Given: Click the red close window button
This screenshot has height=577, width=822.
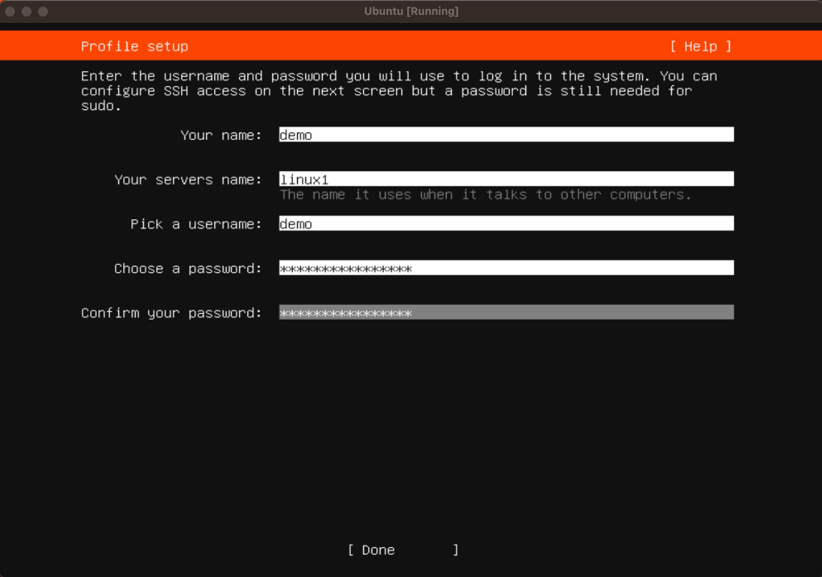Looking at the screenshot, I should pyautogui.click(x=10, y=12).
